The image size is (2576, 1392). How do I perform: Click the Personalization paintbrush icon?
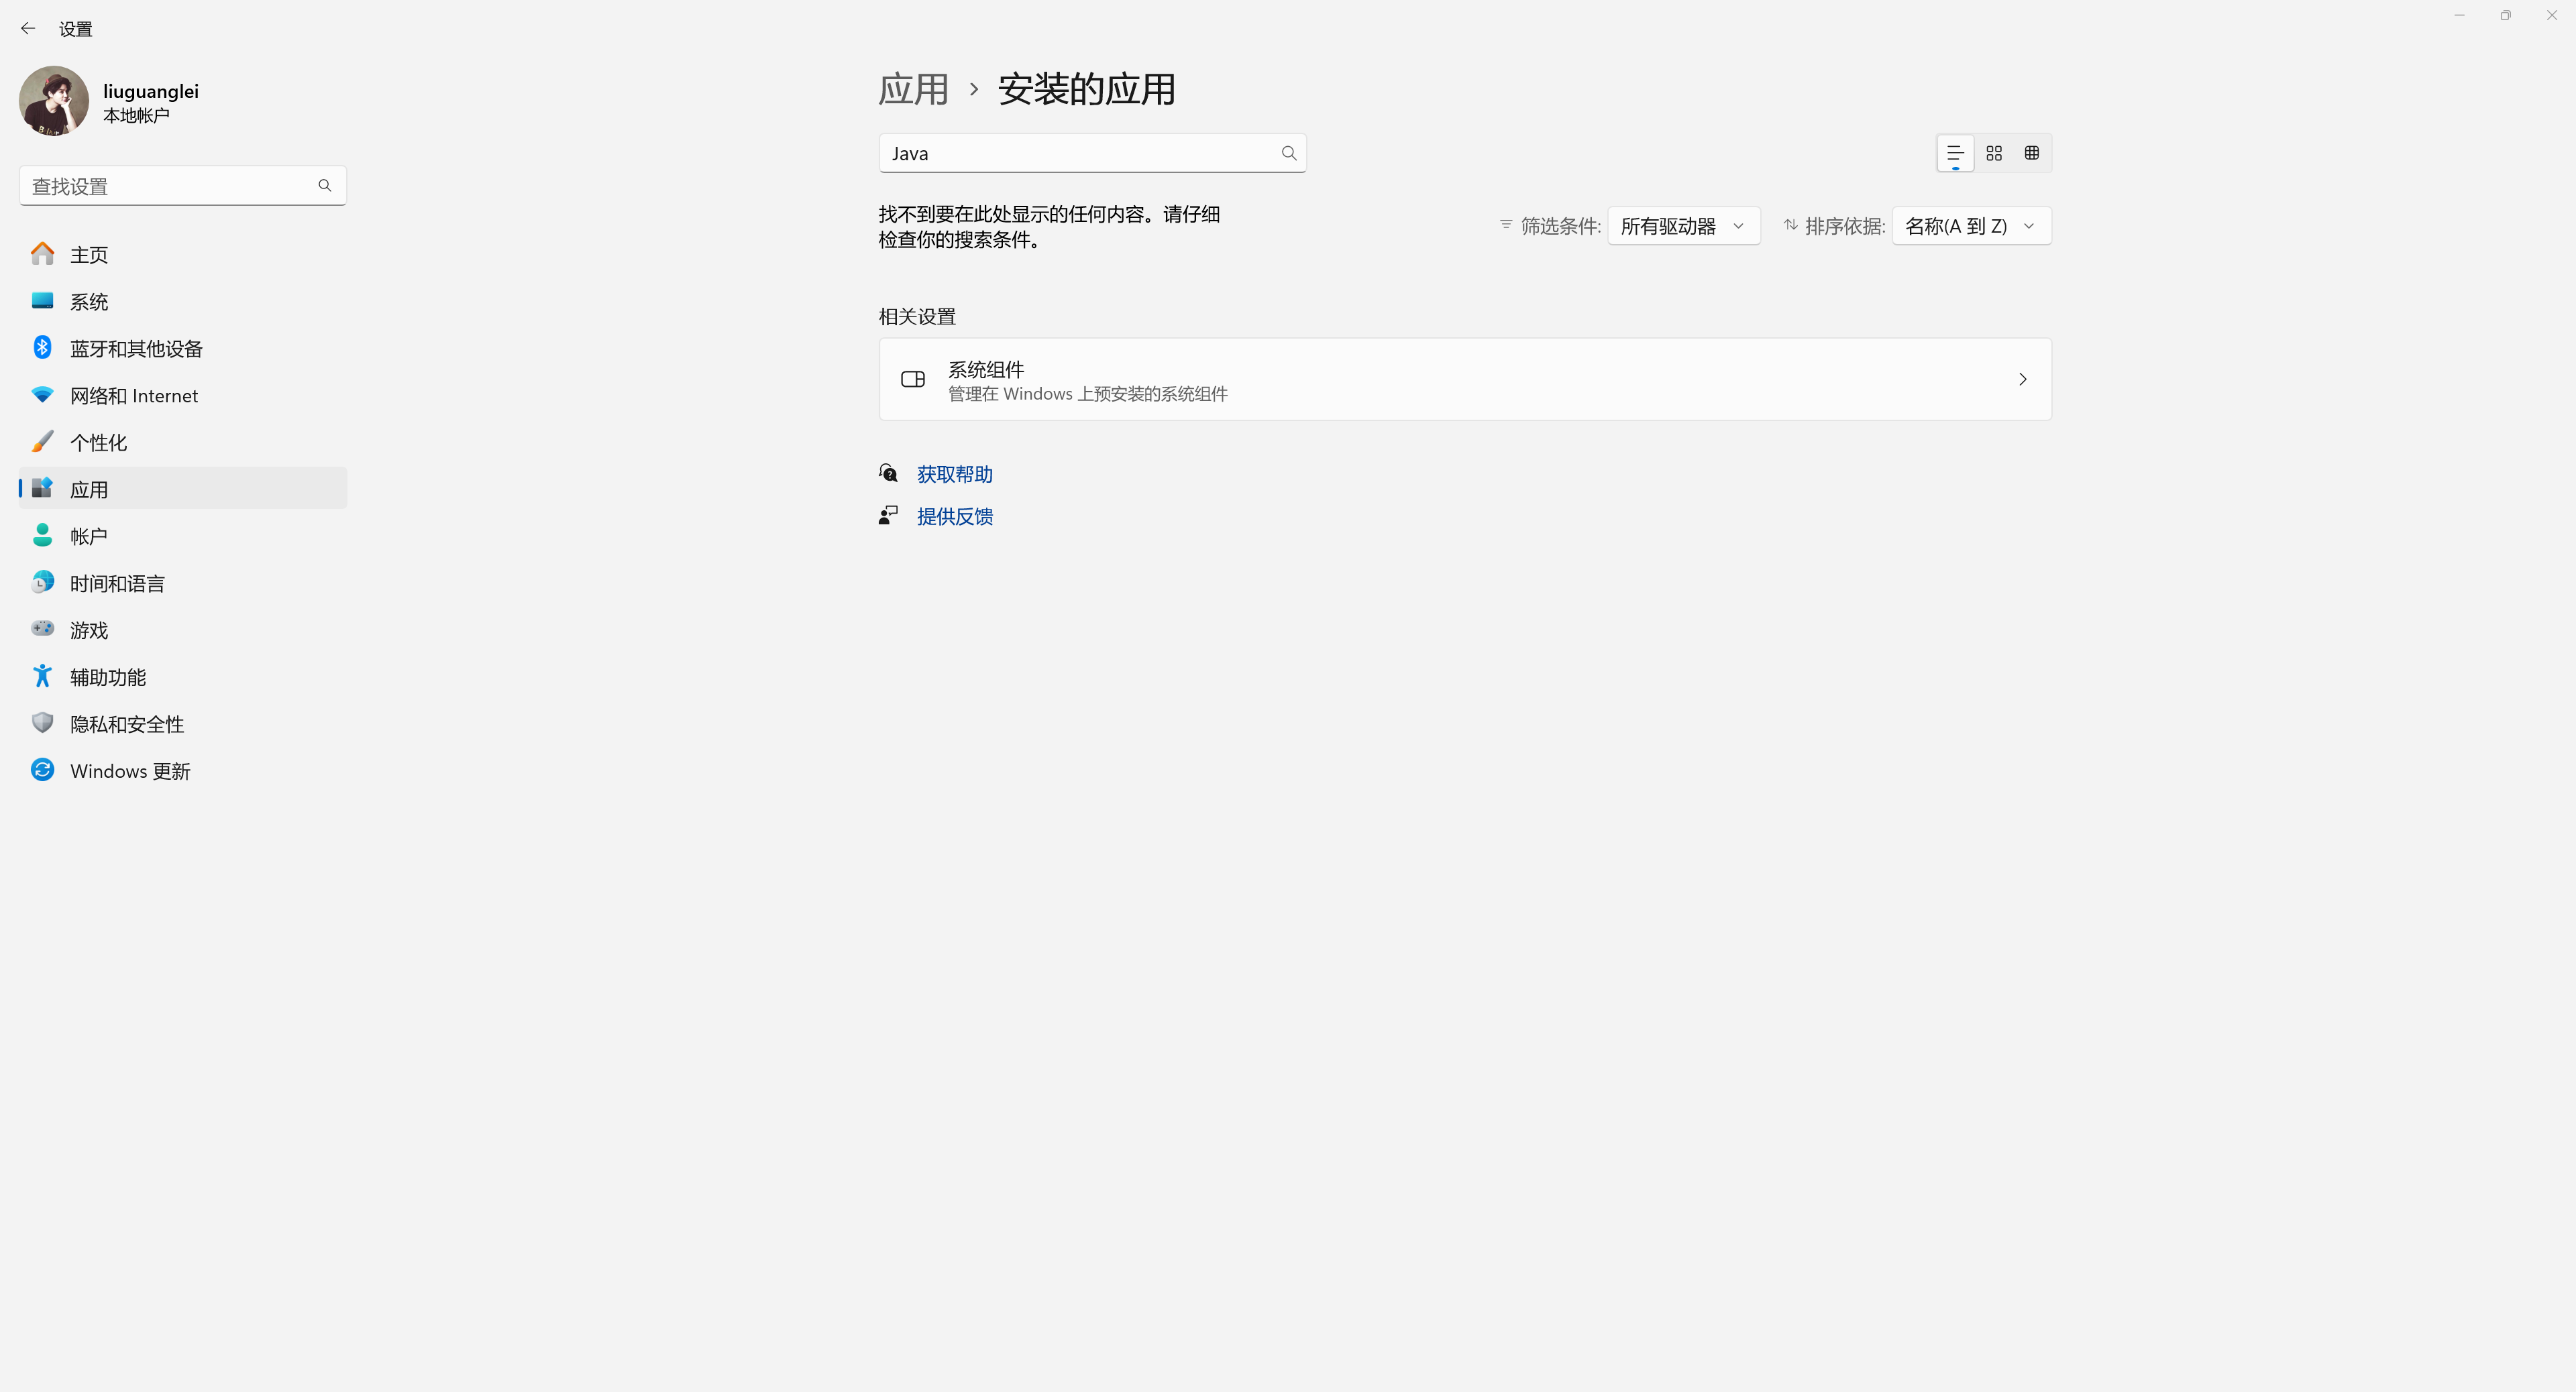point(42,442)
